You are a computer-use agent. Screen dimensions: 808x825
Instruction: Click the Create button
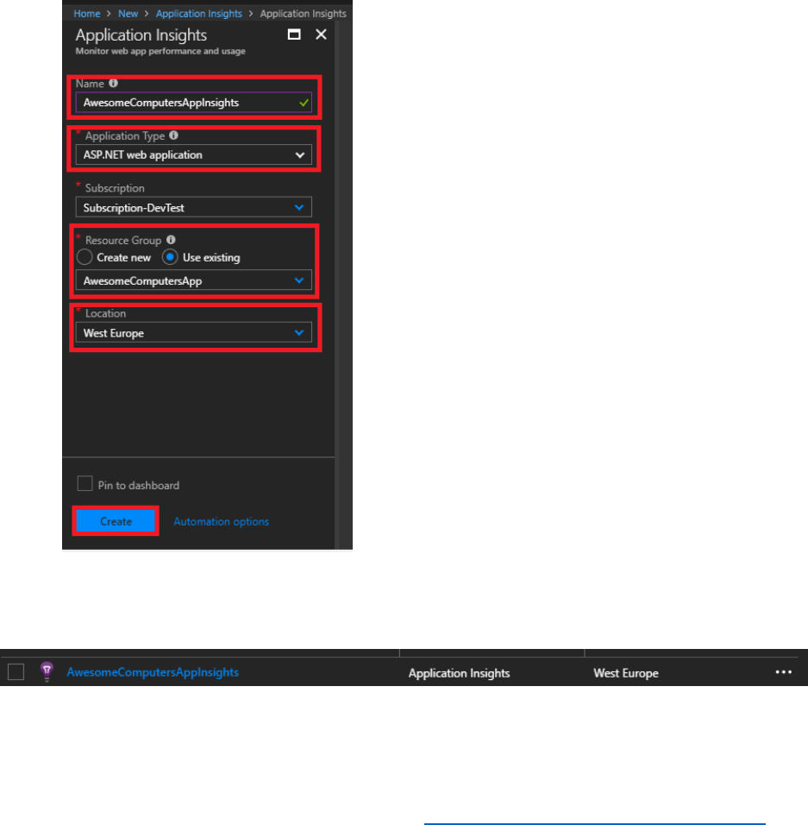pos(116,521)
